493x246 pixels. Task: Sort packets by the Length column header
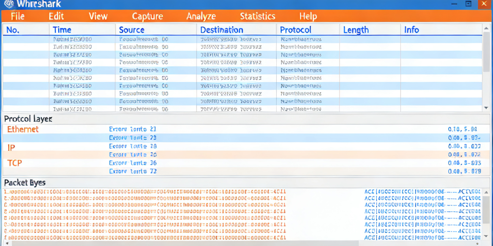click(356, 30)
